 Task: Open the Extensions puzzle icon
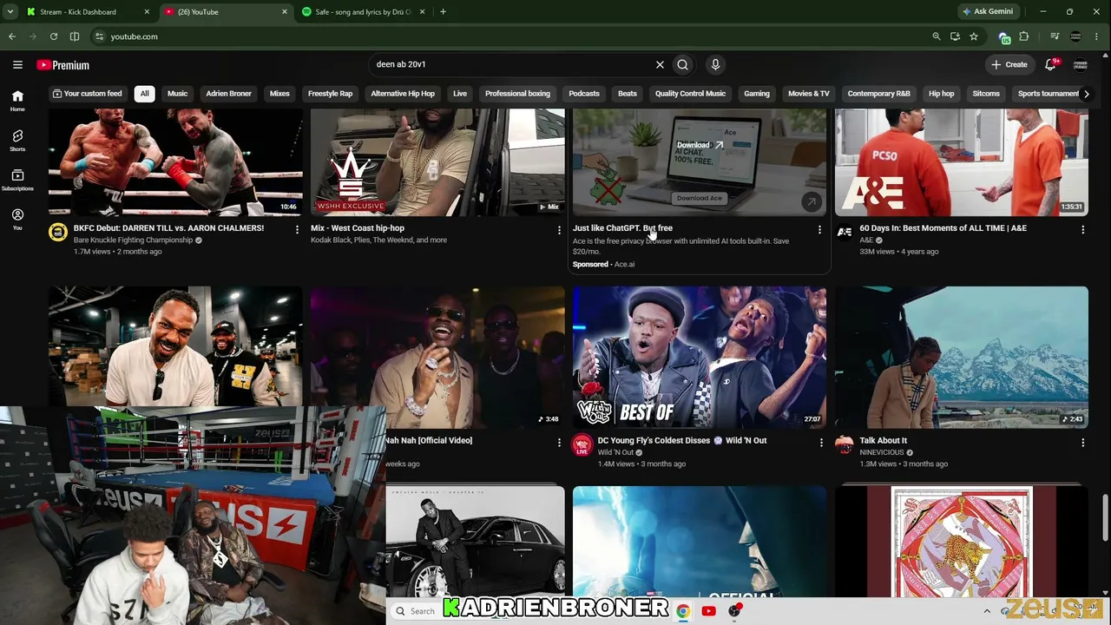tap(1024, 36)
